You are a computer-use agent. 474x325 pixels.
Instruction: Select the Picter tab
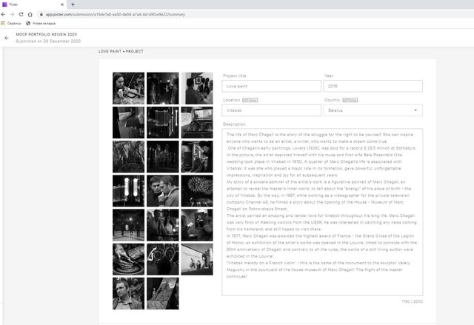33,4
